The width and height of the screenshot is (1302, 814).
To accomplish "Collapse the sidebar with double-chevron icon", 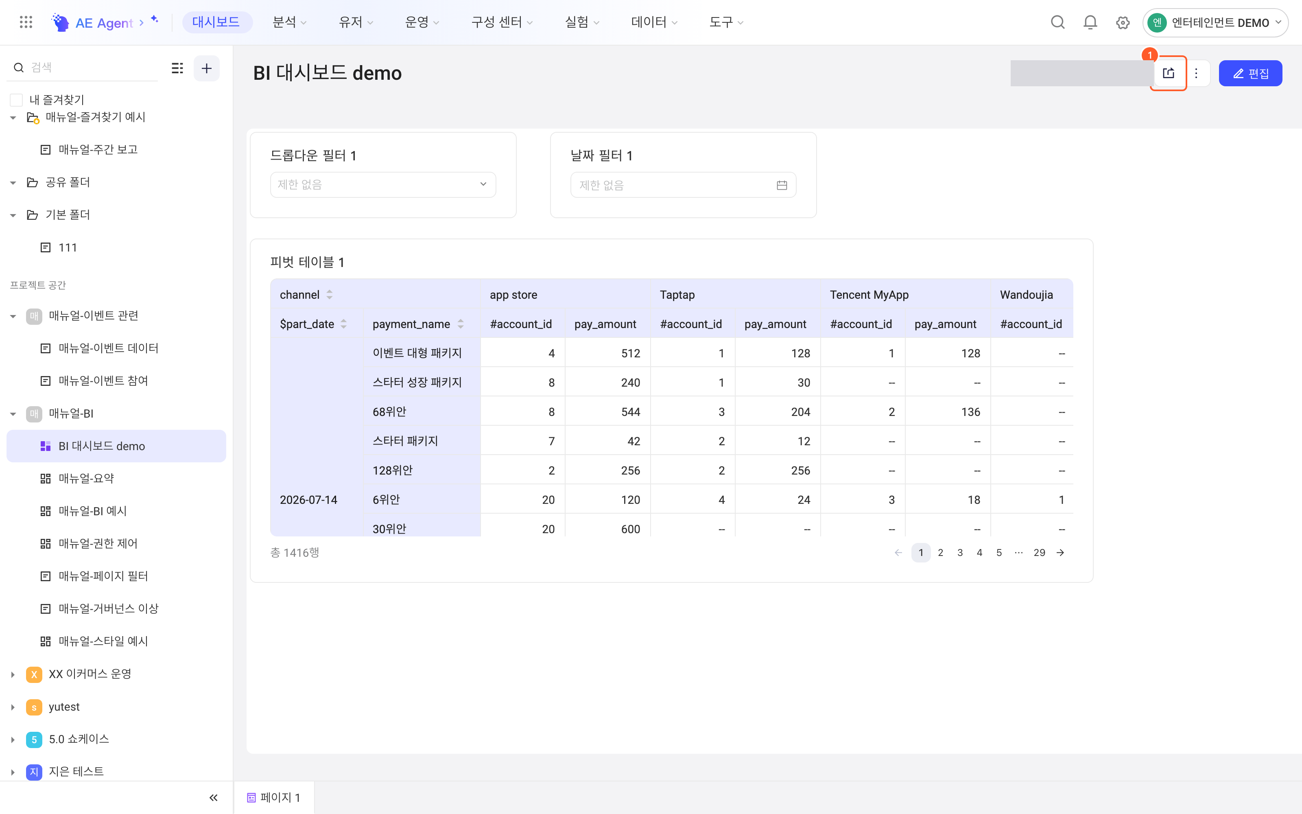I will point(214,797).
